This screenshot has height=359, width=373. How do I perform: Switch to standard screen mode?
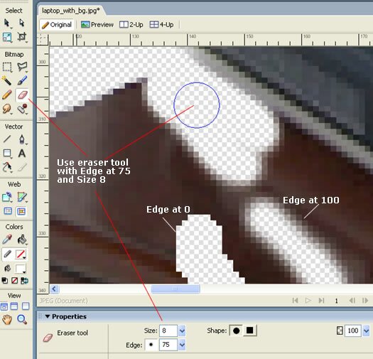pyautogui.click(x=4, y=306)
